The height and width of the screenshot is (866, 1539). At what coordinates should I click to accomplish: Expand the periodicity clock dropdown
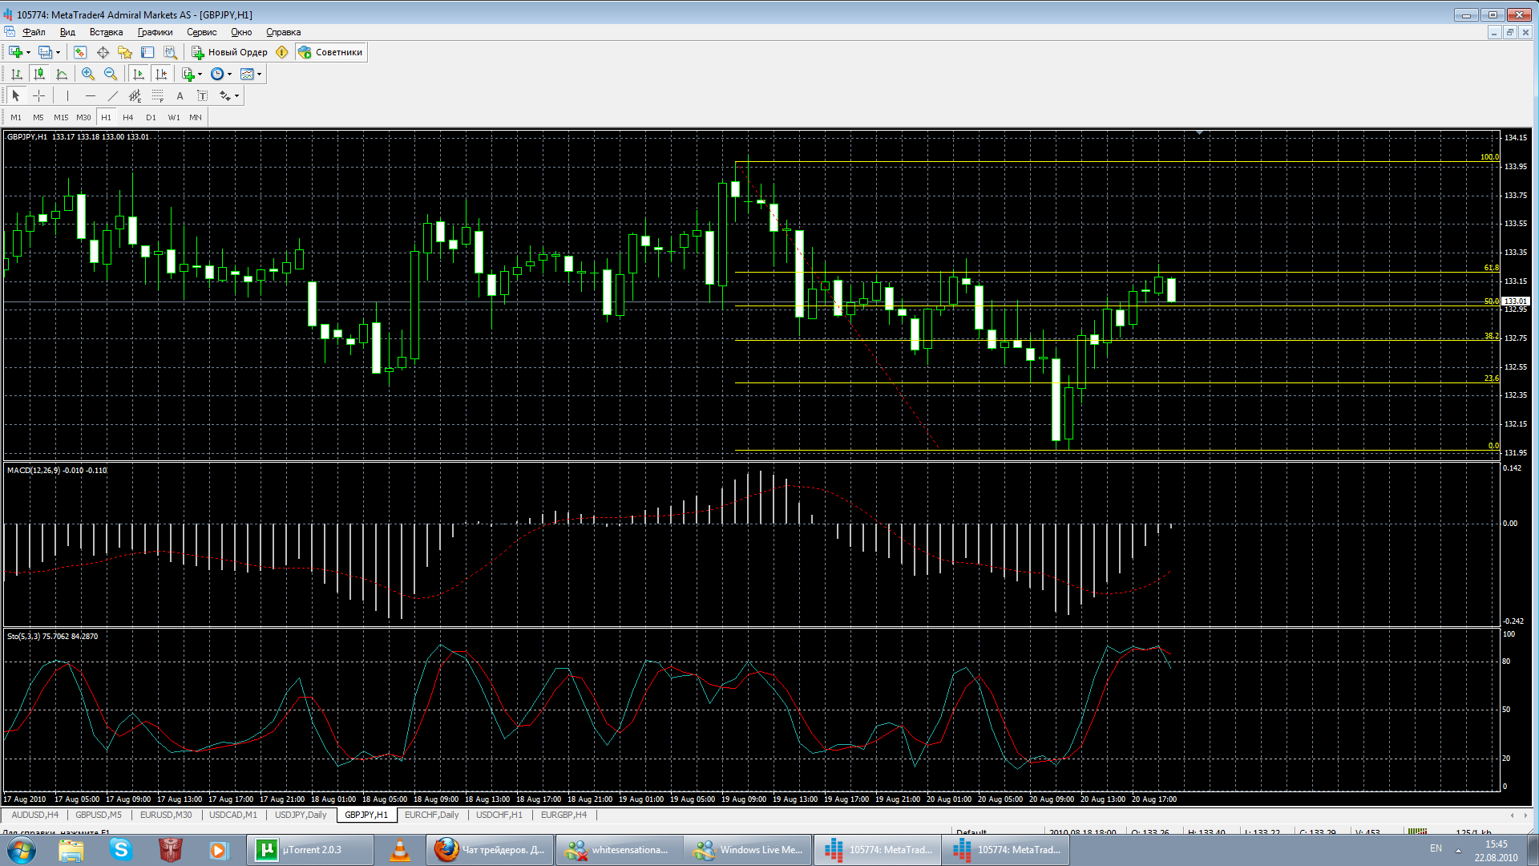tap(229, 74)
